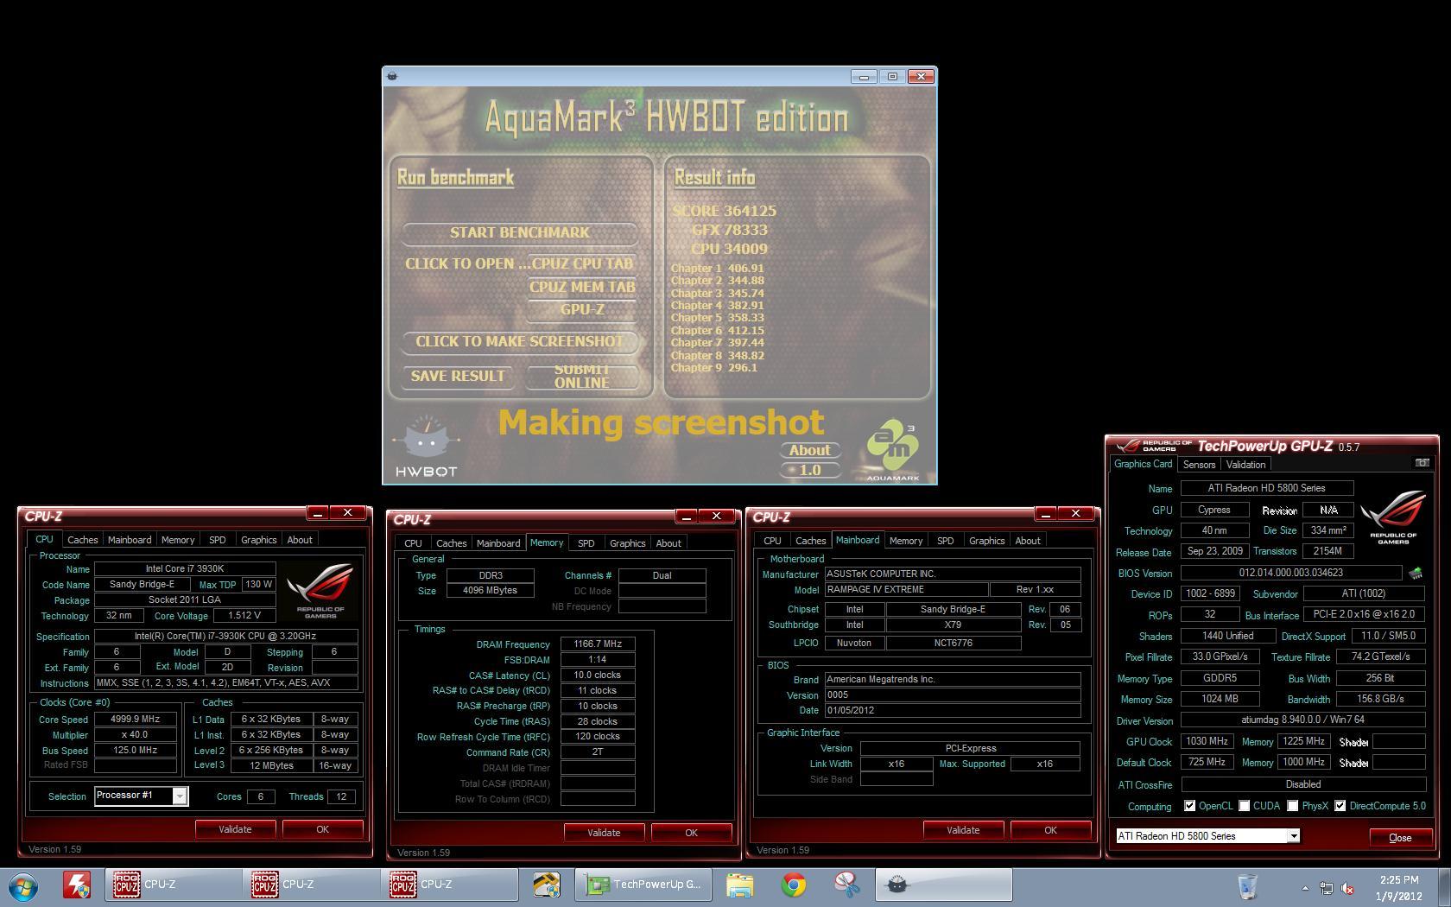Click START BENCHMARK in AquaMark
Viewport: 1451px width, 907px height.
click(x=520, y=232)
